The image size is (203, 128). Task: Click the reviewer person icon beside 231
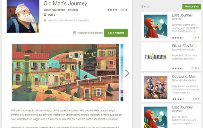click(126, 10)
